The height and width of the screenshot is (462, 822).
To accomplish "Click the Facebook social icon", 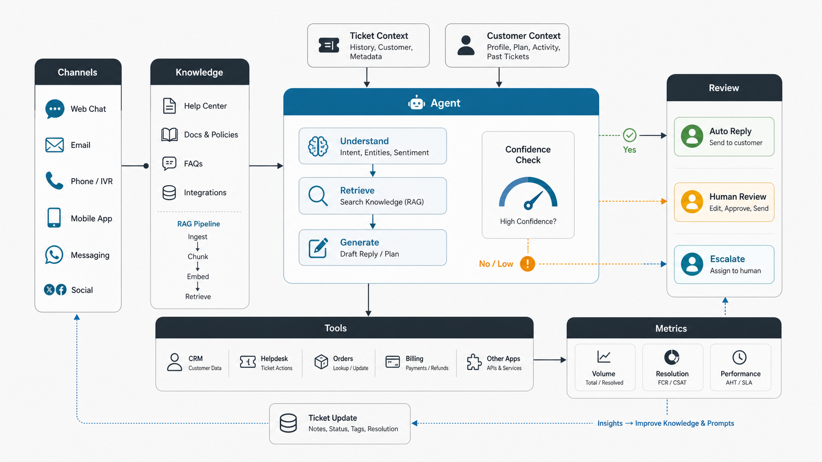I will (x=61, y=290).
